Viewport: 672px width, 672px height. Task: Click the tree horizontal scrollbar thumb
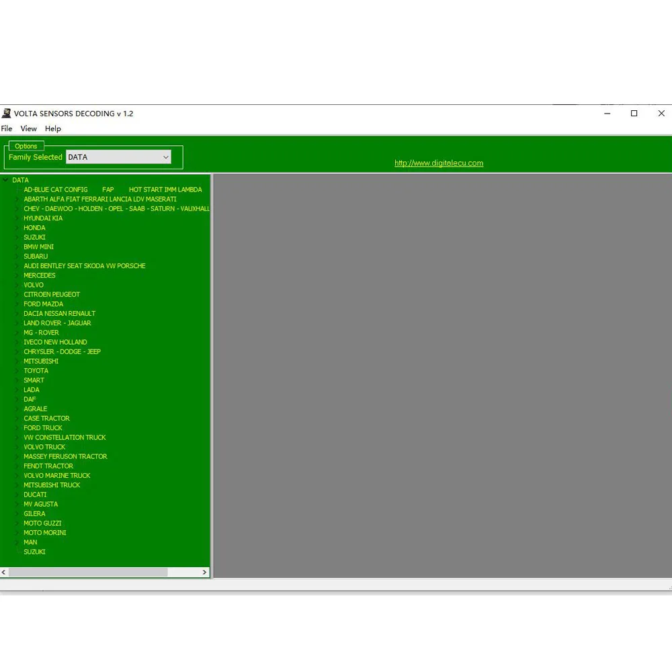click(x=88, y=572)
